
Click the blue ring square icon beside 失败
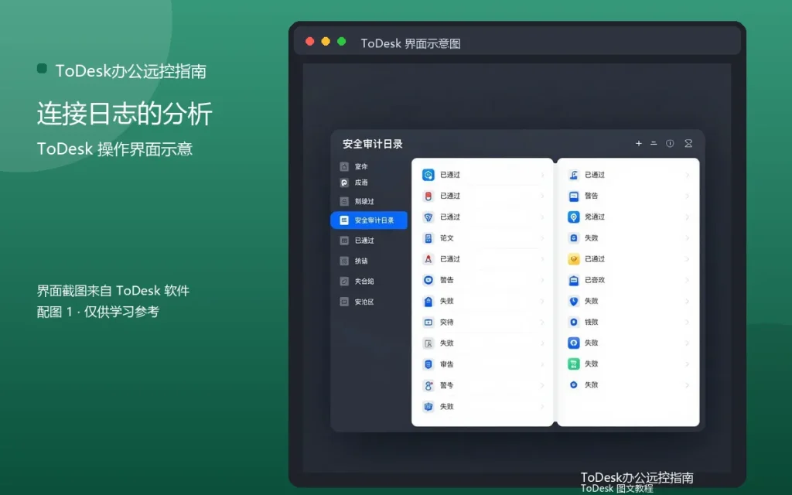[x=574, y=343]
